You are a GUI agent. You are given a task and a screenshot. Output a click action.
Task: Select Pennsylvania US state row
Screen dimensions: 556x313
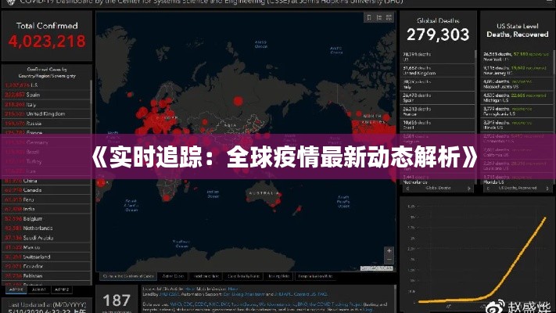coord(517,111)
